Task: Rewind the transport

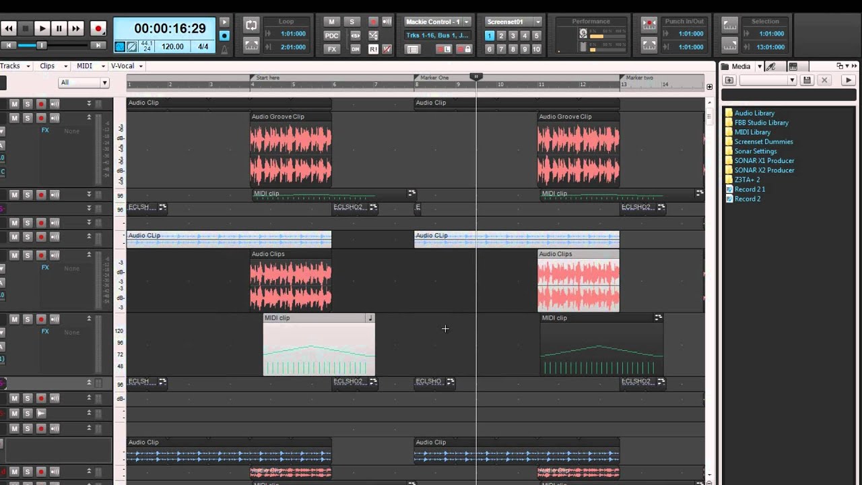Action: pyautogui.click(x=9, y=28)
